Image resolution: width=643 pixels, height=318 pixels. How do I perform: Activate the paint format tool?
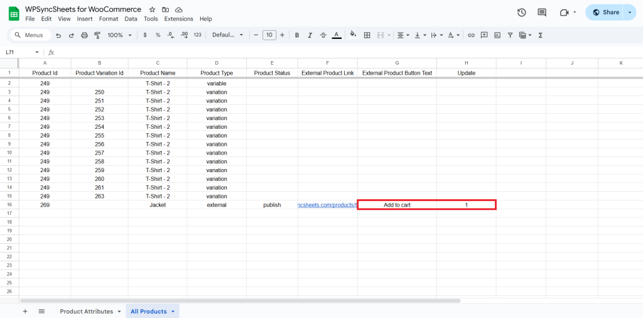point(97,35)
